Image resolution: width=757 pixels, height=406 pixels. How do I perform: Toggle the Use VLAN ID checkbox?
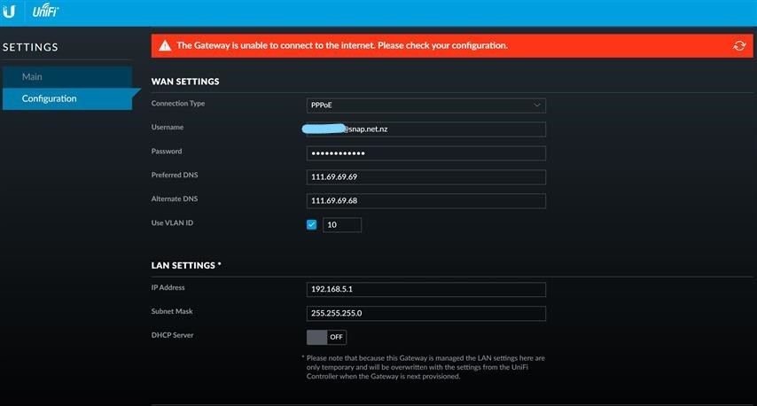pyautogui.click(x=312, y=224)
